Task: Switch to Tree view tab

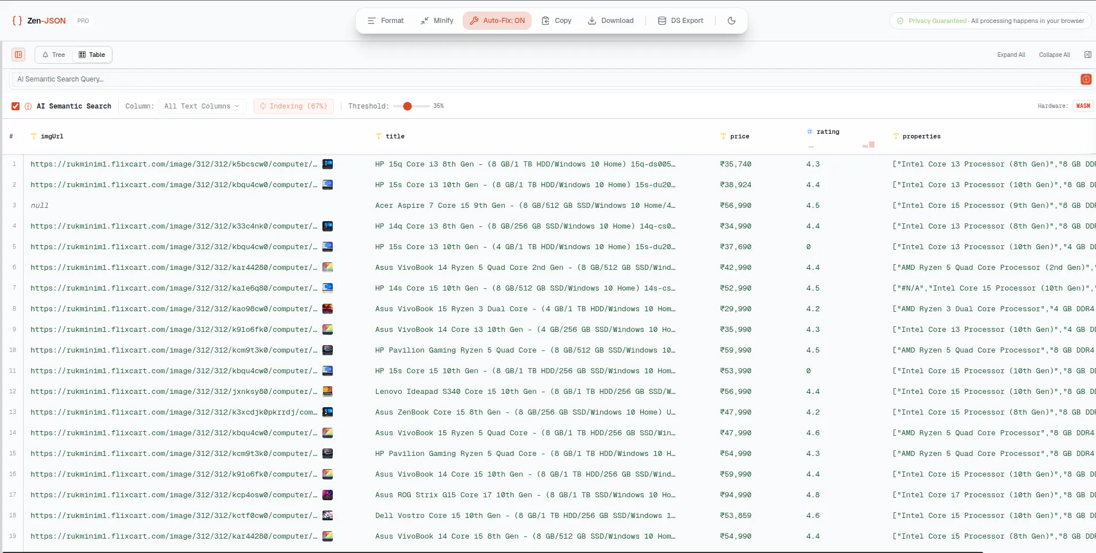Action: 54,55
